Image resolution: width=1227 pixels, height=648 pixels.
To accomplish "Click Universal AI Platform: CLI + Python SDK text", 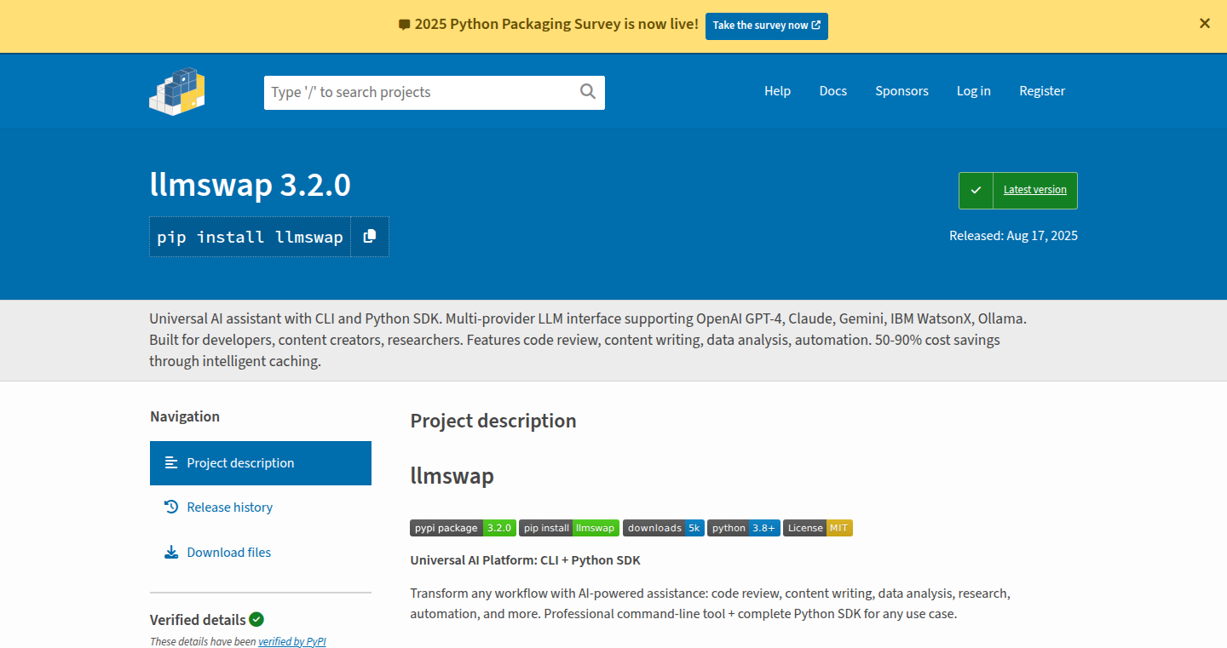I will point(525,560).
